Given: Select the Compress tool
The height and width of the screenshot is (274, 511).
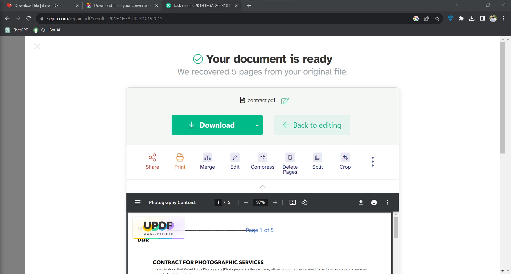Looking at the screenshot, I should click(x=262, y=161).
